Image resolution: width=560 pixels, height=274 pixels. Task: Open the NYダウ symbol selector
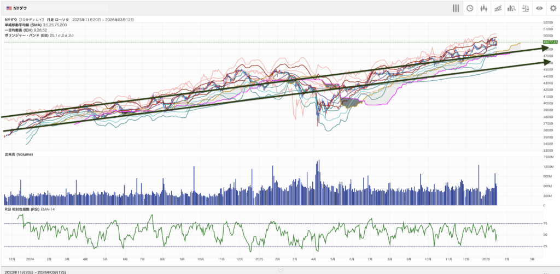[x=23, y=8]
